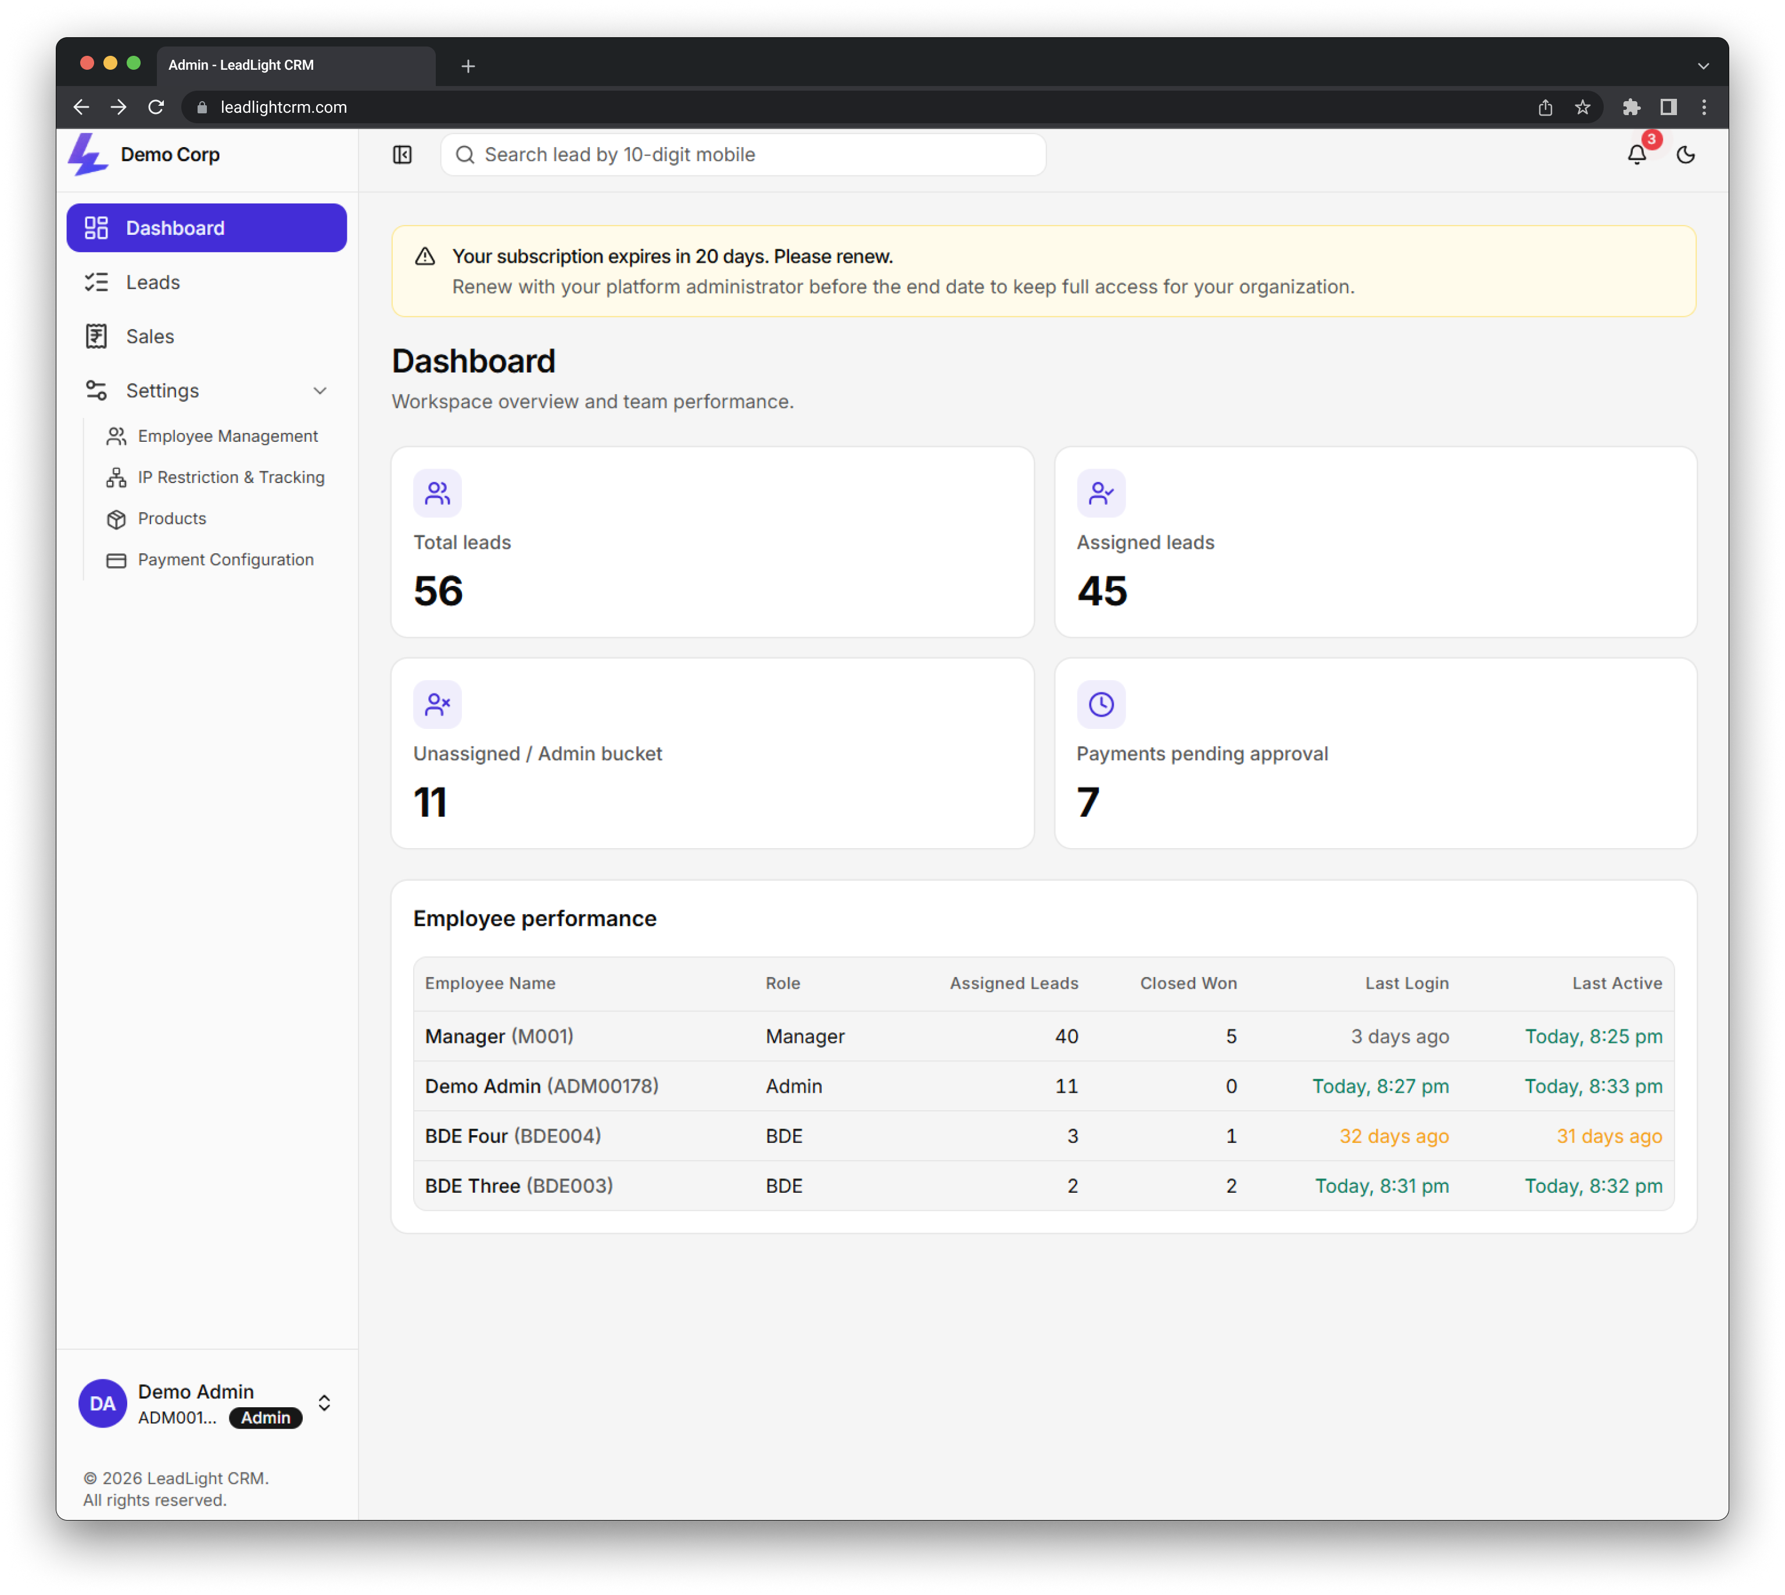
Task: Click the Unassigned bucket user-x icon
Action: (x=438, y=704)
